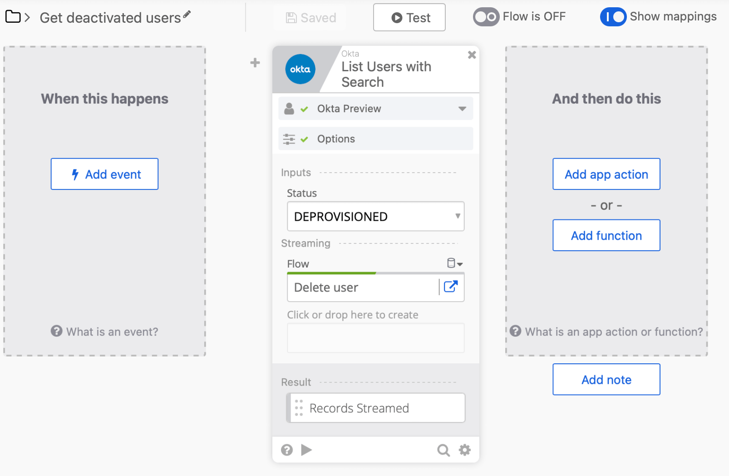Click the Okta logo on the List Users card
The image size is (729, 476).
point(300,69)
